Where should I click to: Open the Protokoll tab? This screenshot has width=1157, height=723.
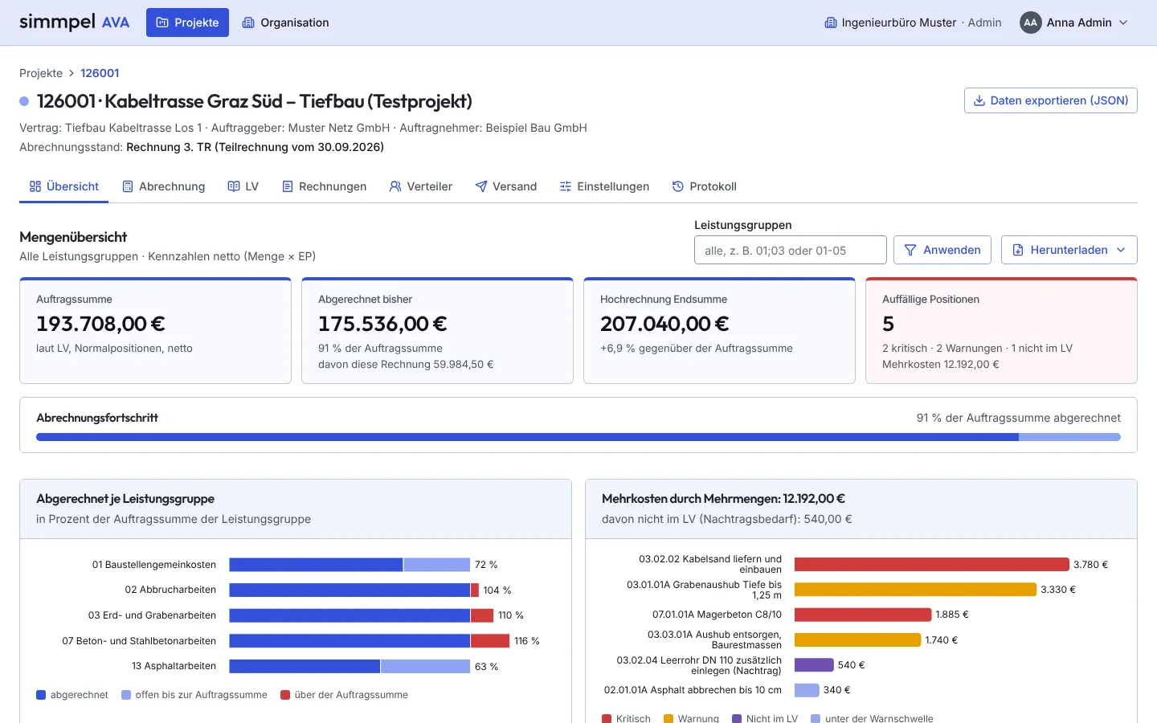[x=705, y=186]
